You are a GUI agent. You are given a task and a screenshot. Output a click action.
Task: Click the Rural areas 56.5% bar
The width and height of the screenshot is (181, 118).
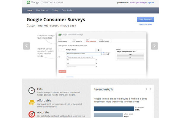point(114,109)
